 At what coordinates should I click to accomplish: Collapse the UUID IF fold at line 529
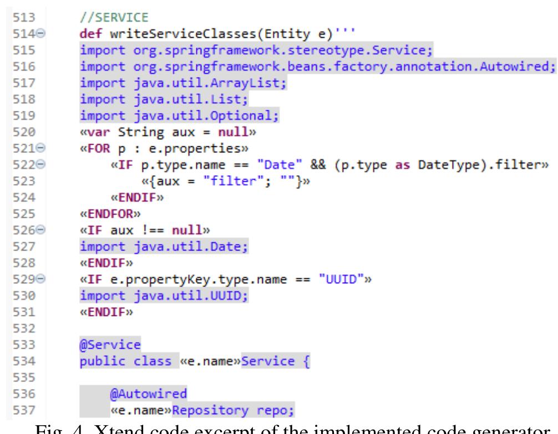[41, 279]
